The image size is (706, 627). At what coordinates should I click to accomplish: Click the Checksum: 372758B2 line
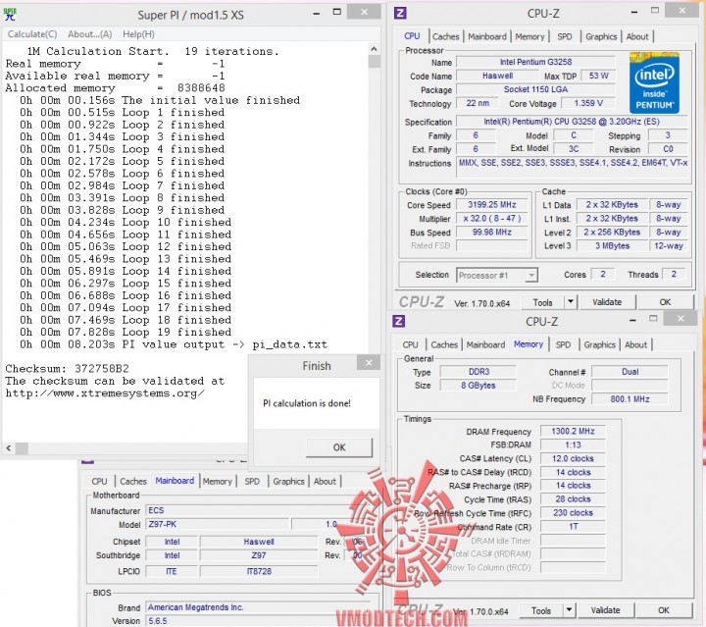(x=67, y=369)
